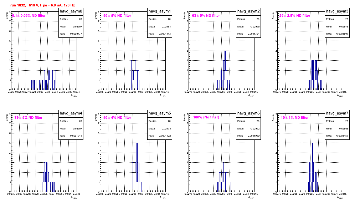Click Mean value 0.02962 in havg_asym6
The image size is (355, 204).
(x=255, y=128)
